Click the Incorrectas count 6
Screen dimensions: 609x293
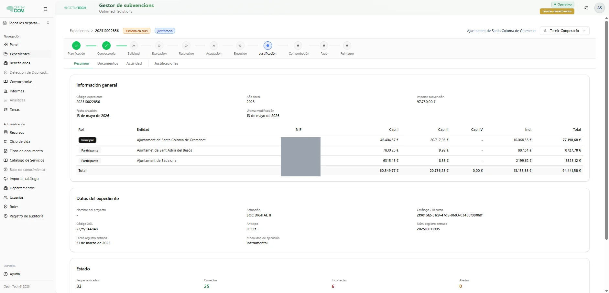(x=333, y=286)
